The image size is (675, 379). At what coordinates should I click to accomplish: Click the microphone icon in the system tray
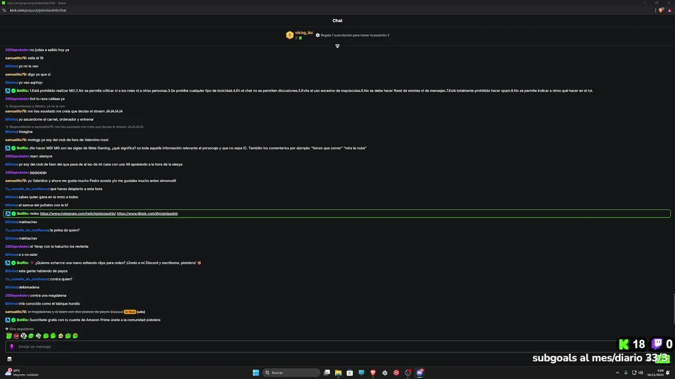tap(626, 373)
